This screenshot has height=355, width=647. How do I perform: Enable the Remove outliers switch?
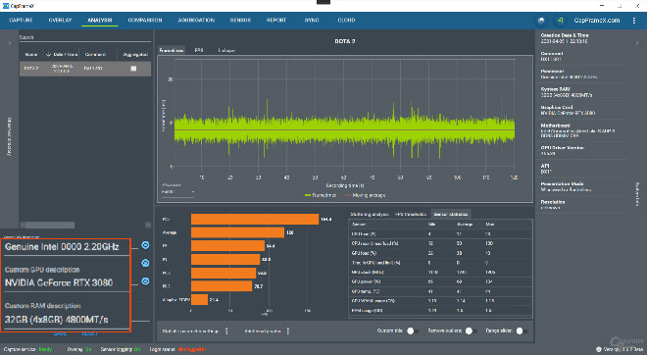pyautogui.click(x=471, y=331)
